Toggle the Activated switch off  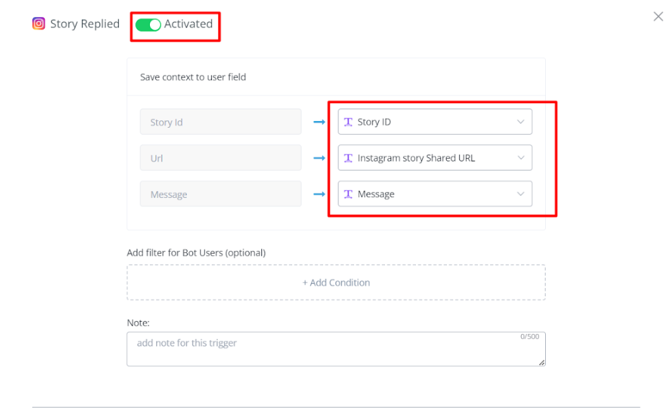click(148, 25)
